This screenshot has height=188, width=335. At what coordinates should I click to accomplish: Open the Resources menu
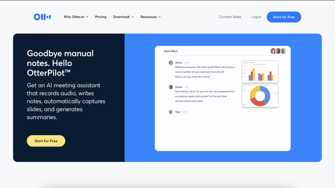[151, 17]
